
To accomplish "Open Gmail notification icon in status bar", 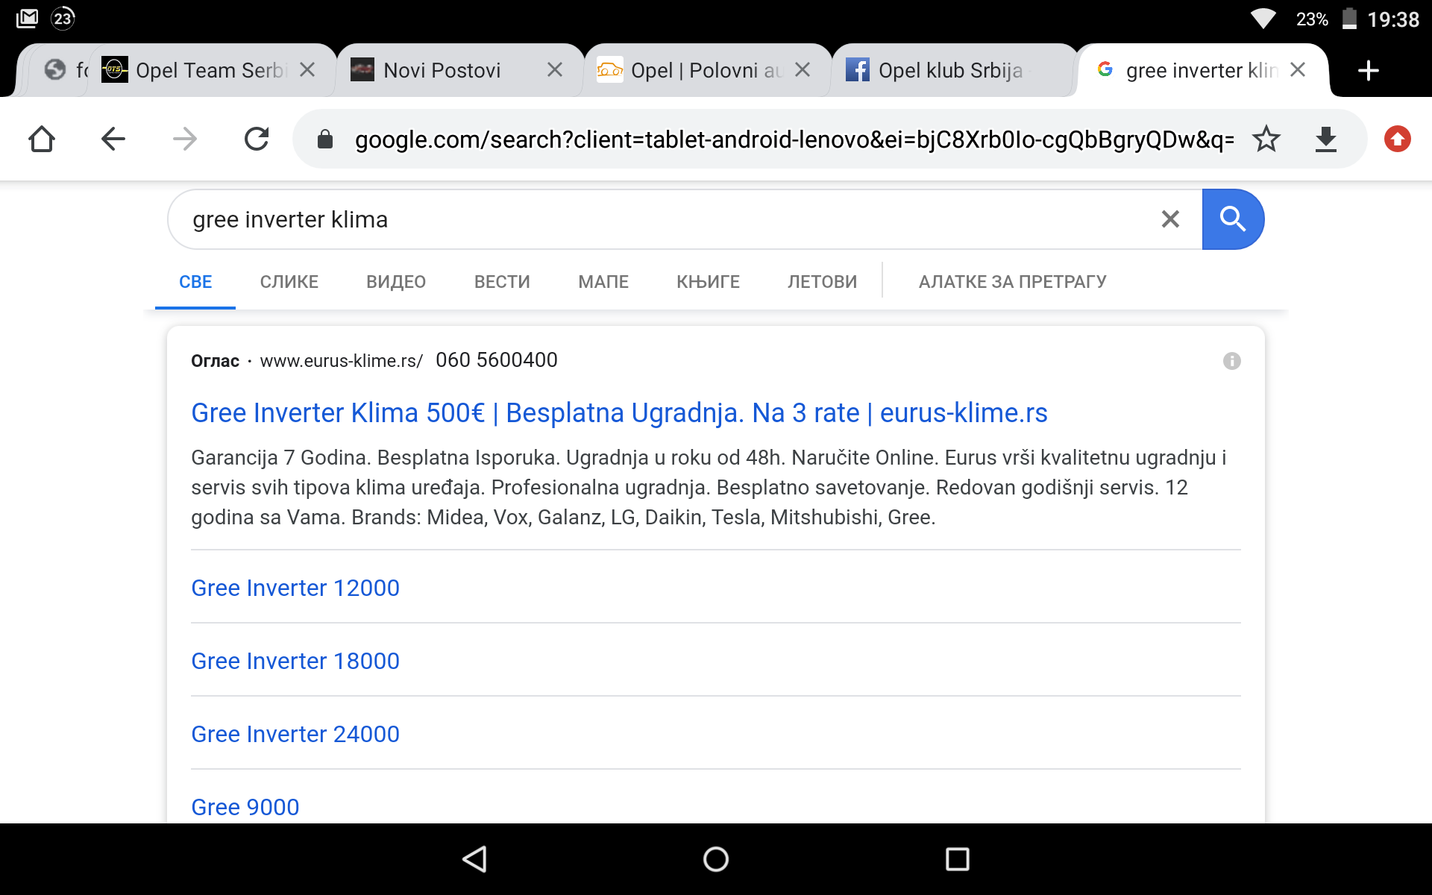I will point(27,18).
